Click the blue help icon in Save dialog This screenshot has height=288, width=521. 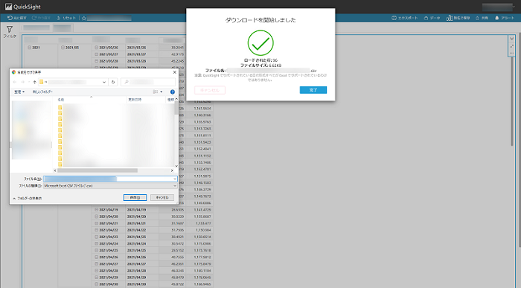[x=173, y=92]
